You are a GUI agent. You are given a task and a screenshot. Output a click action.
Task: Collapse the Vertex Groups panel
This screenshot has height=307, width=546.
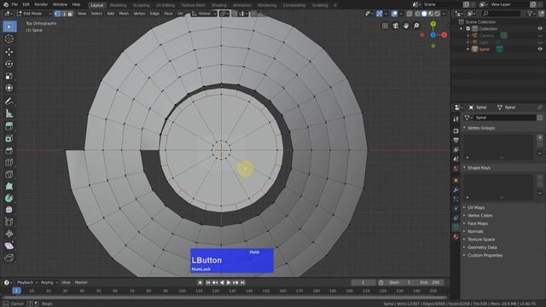pos(480,128)
